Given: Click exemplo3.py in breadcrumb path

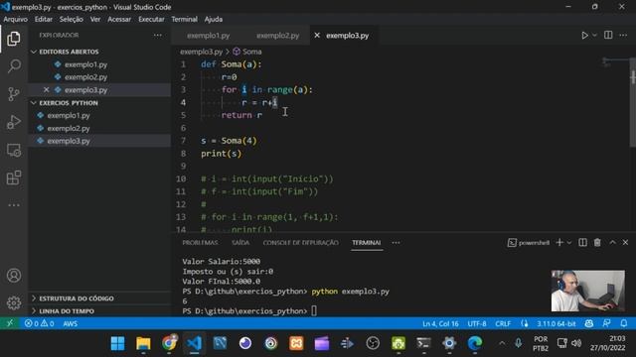Looking at the screenshot, I should point(201,52).
